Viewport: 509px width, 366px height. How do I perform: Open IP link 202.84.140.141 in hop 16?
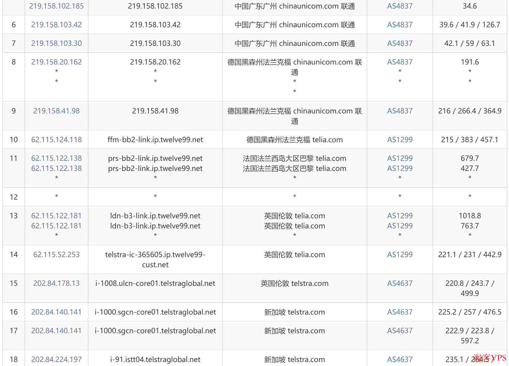point(56,312)
